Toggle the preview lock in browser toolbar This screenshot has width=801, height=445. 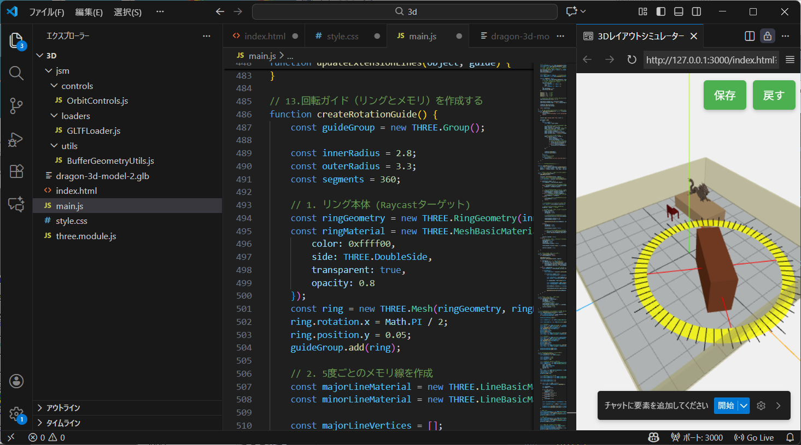768,35
